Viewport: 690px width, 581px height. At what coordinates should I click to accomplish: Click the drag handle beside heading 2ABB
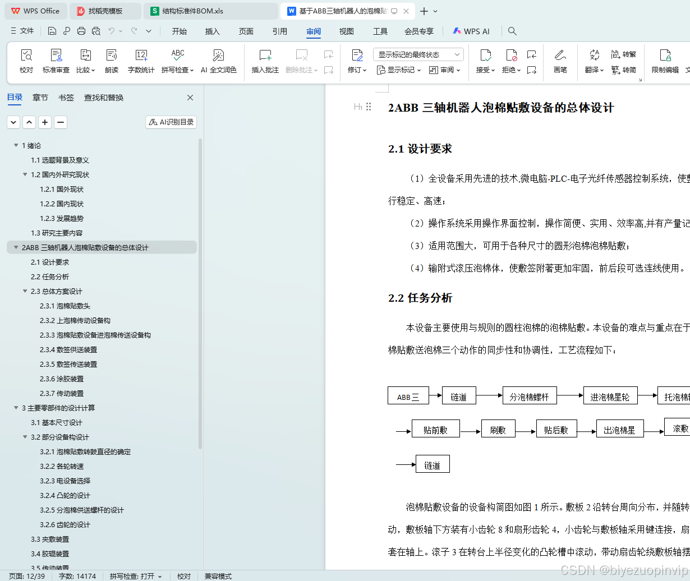[x=369, y=107]
